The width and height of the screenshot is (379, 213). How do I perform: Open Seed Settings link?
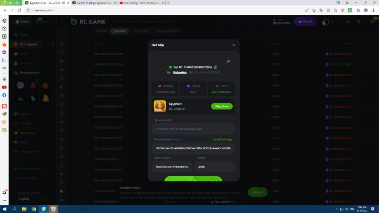(x=222, y=140)
